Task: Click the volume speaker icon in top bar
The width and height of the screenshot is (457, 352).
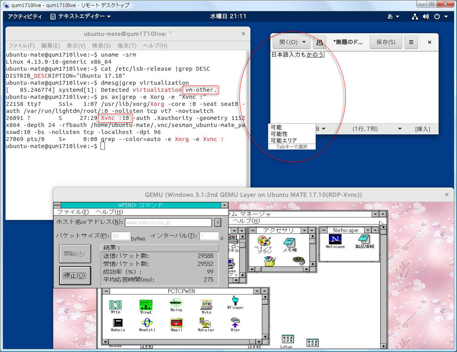Action: pos(426,16)
